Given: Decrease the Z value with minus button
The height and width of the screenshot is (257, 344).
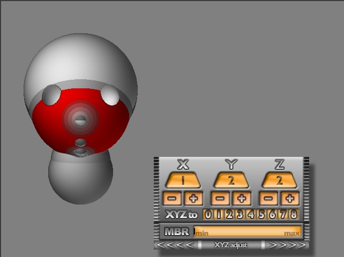Looking at the screenshot, I should [268, 198].
